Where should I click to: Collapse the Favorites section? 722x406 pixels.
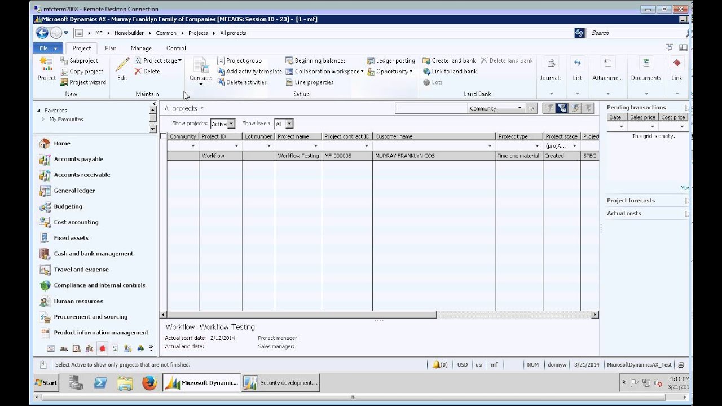coord(39,111)
